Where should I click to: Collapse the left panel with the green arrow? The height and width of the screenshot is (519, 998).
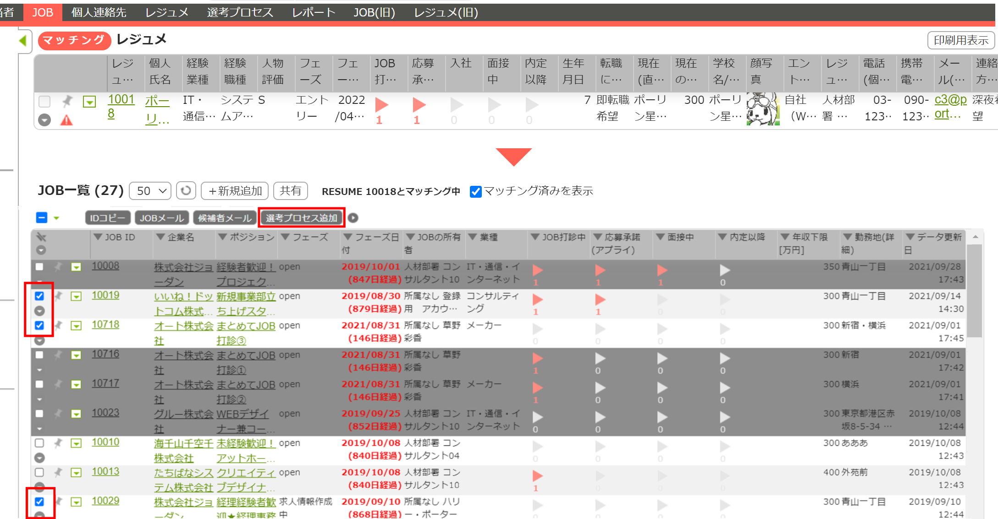22,40
